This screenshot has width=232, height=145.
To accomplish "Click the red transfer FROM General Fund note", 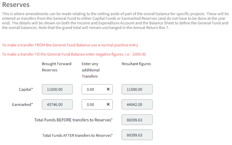I will pyautogui.click(x=70, y=45).
